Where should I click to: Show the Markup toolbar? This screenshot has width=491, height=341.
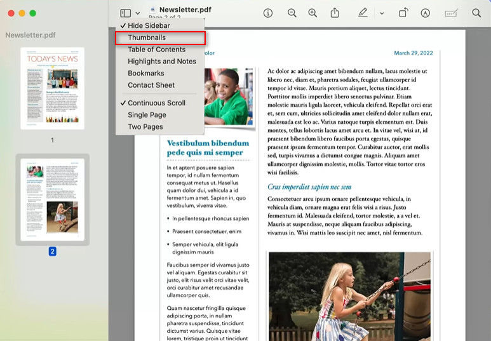coord(426,13)
